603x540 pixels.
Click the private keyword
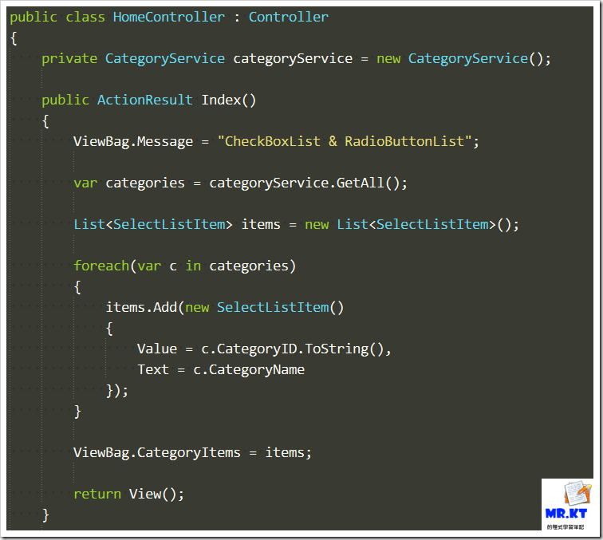point(69,59)
